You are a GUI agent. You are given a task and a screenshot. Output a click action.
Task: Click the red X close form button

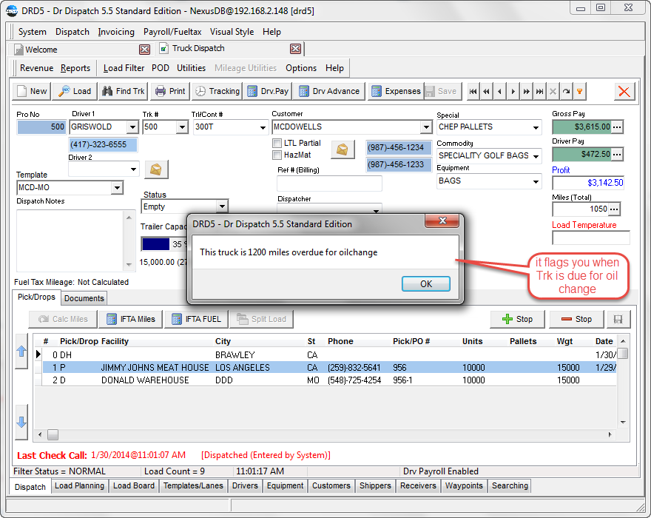pyautogui.click(x=624, y=91)
